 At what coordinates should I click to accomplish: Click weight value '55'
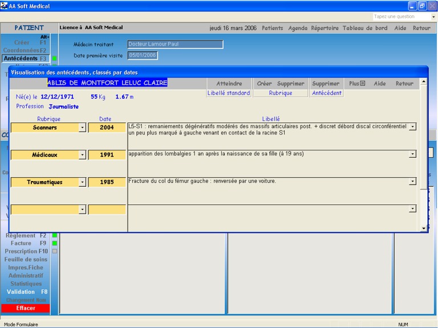point(94,97)
